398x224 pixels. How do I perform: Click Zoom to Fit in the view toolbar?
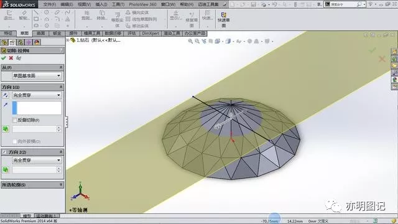[x=190, y=41]
